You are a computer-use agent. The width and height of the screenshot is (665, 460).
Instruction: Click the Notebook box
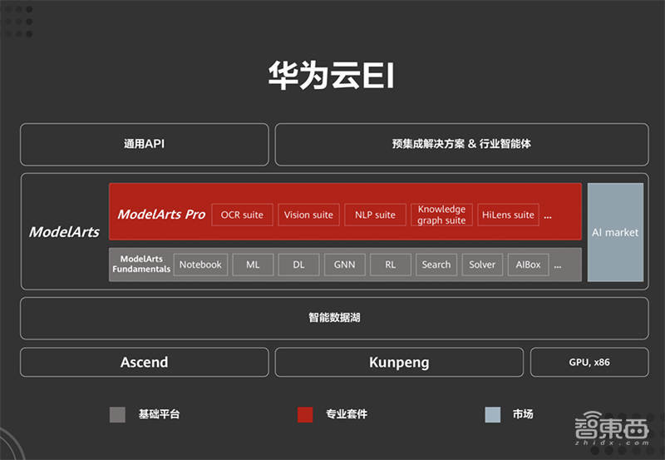200,265
